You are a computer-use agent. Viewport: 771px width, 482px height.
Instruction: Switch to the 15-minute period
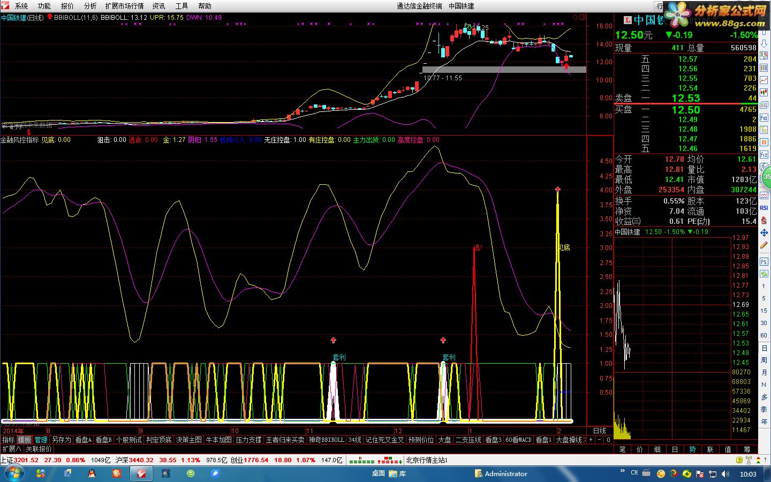point(764,311)
